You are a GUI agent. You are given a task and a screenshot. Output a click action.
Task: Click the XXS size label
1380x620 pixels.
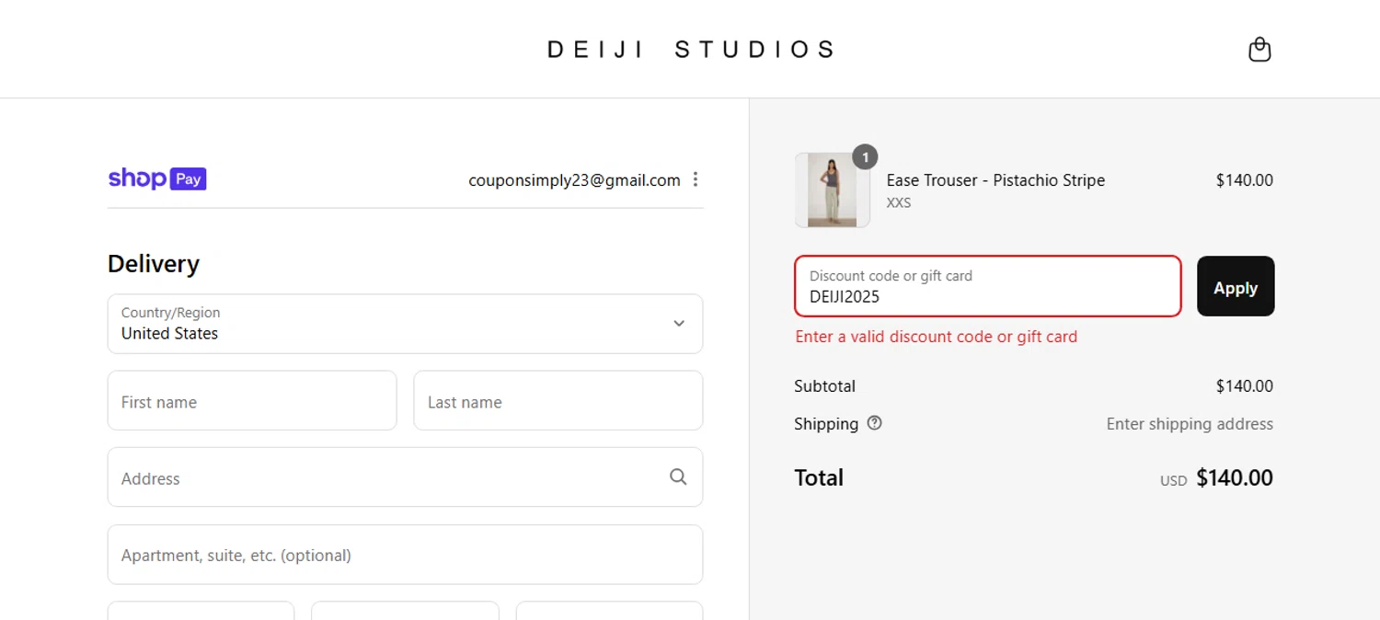click(899, 202)
